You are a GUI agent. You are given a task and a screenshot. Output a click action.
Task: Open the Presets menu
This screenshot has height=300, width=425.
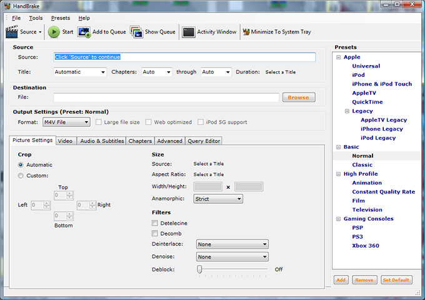pos(61,18)
